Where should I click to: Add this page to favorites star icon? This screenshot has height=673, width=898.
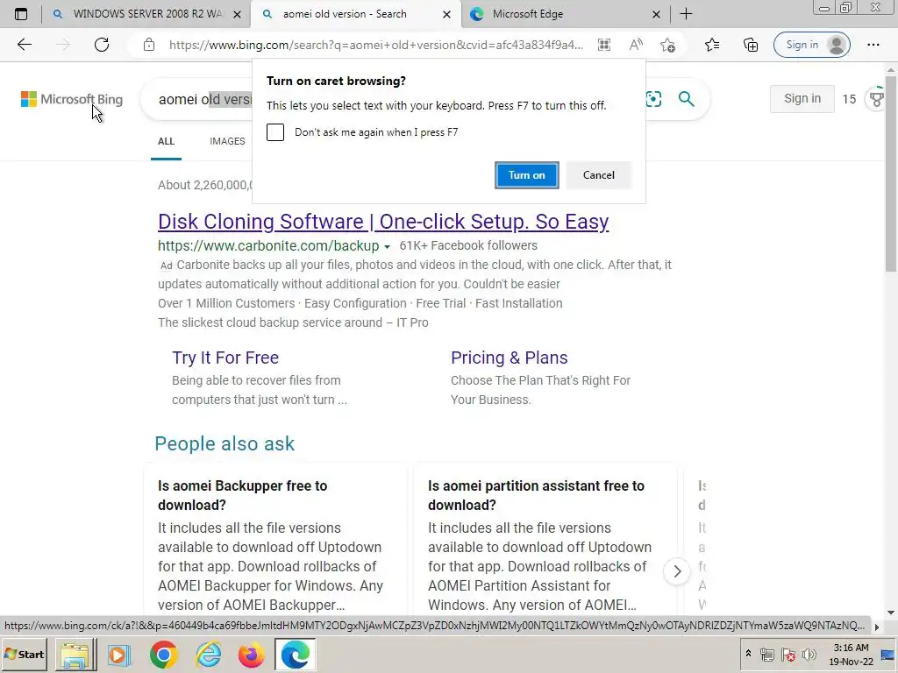pos(667,45)
